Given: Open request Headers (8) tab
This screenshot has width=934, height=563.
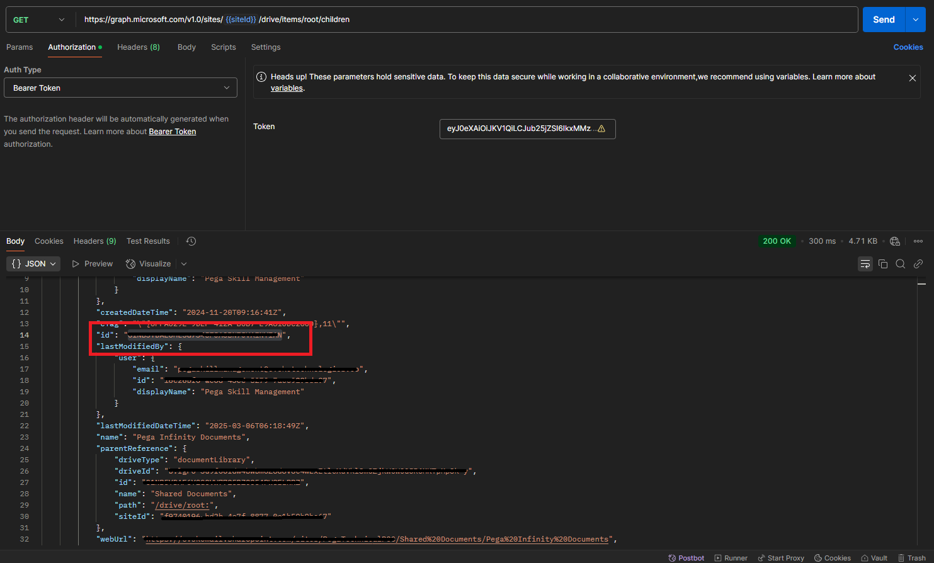Looking at the screenshot, I should pos(139,47).
